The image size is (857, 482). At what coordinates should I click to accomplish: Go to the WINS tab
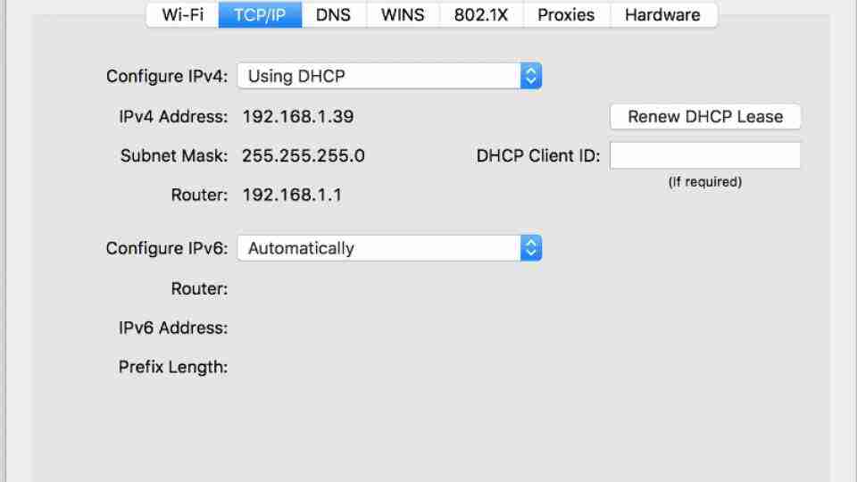pyautogui.click(x=403, y=15)
